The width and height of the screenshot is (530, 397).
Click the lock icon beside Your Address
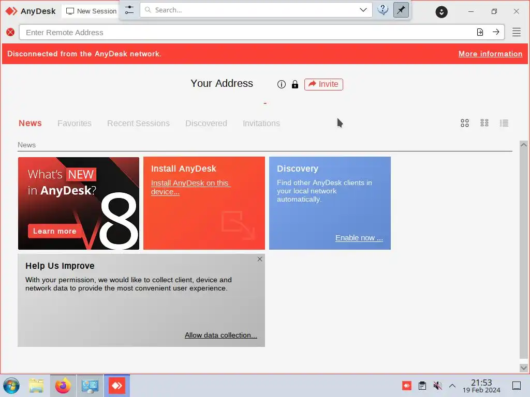295,84
